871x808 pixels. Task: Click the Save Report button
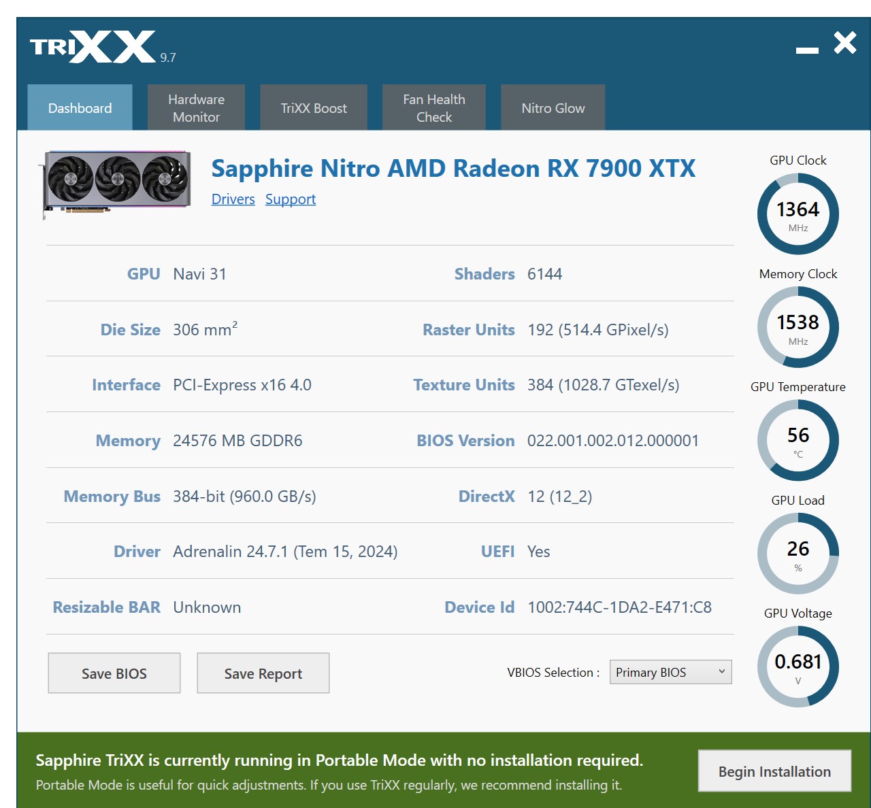pyautogui.click(x=263, y=673)
